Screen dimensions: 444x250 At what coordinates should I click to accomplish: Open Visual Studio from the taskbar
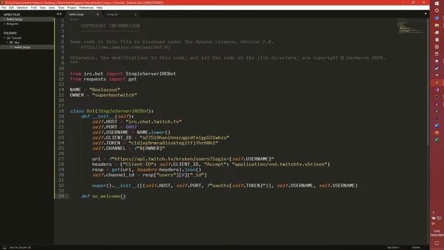436,90
